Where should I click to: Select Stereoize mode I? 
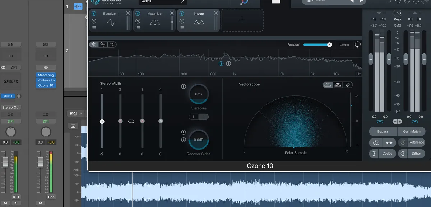coord(194,117)
